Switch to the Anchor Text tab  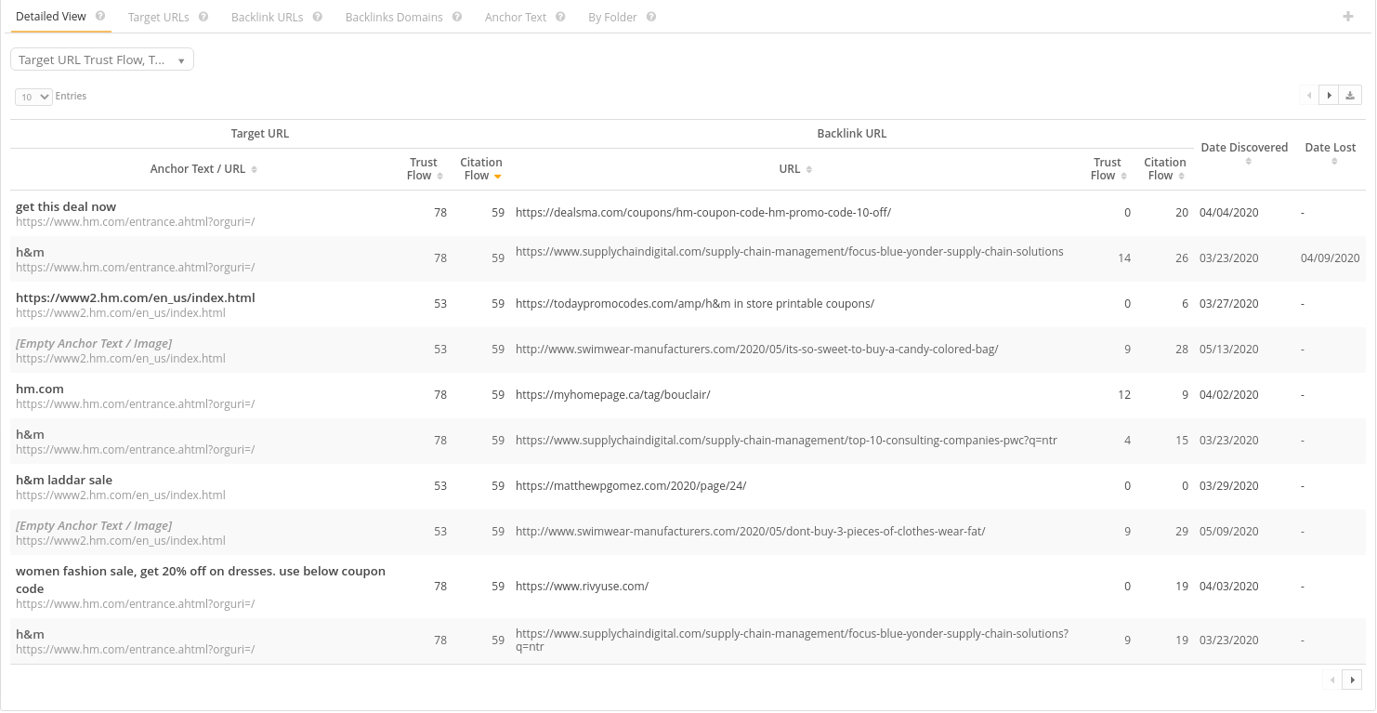pos(516,17)
